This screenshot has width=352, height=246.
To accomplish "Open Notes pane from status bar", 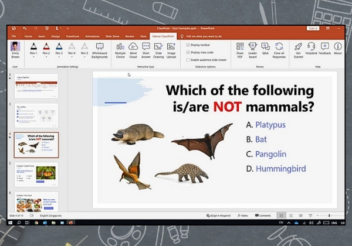I will [243, 216].
